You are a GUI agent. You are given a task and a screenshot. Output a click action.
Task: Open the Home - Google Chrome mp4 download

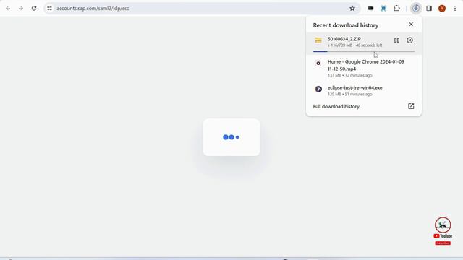pyautogui.click(x=364, y=68)
